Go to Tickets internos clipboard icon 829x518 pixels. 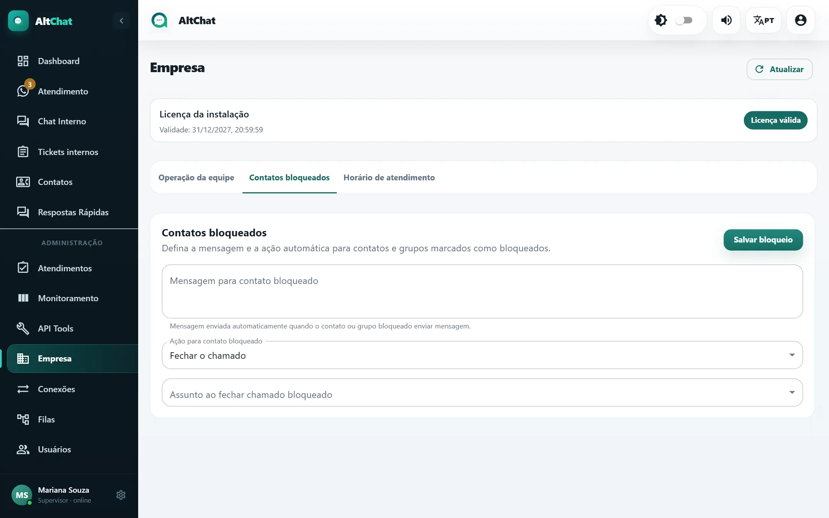click(23, 152)
